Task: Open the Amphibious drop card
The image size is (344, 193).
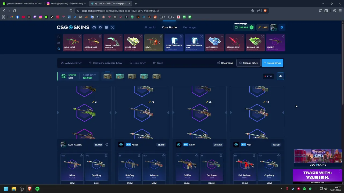Action: coord(214,43)
